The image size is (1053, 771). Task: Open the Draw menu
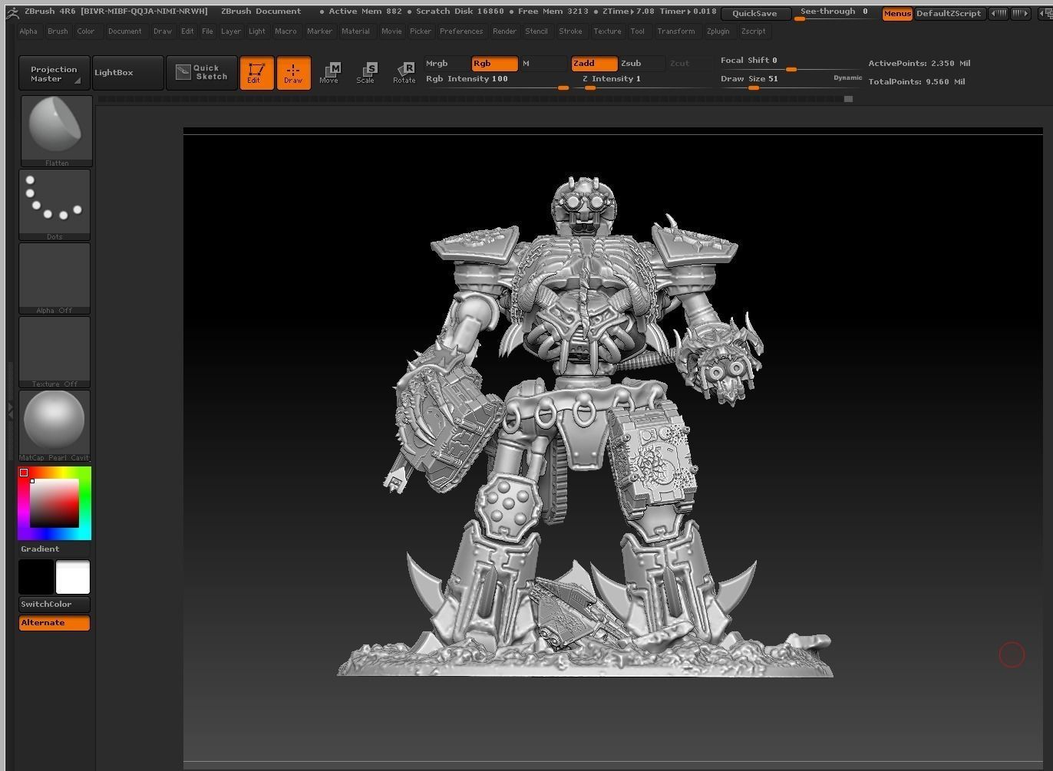(x=163, y=31)
